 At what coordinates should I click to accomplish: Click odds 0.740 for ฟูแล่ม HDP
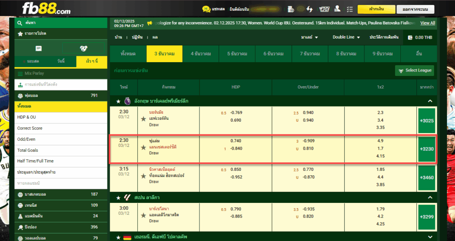(235, 141)
